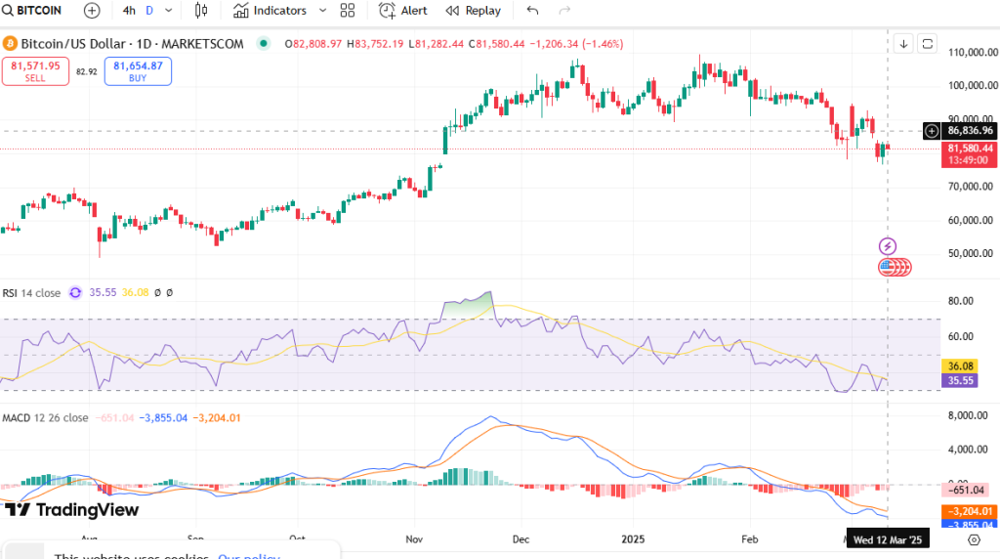Screen dimensions: 1000x559
Task: Select the D daily timeframe
Action: point(149,10)
